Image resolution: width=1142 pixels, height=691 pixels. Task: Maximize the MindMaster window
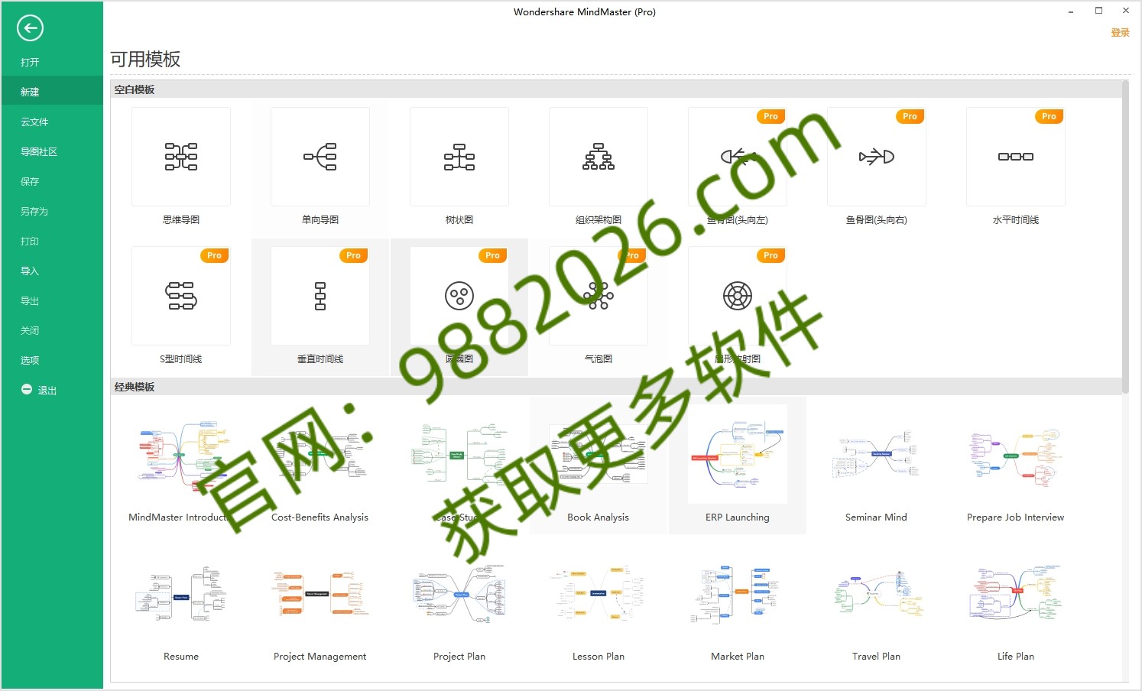coord(1098,11)
